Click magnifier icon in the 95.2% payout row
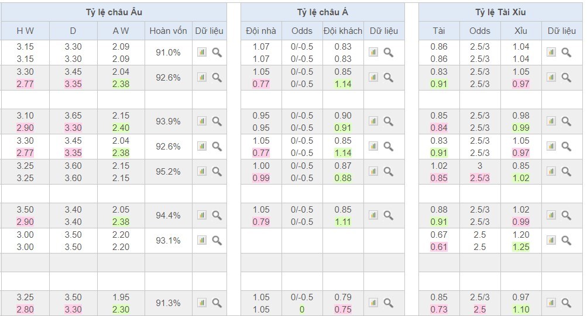587x316 pixels. pos(217,171)
